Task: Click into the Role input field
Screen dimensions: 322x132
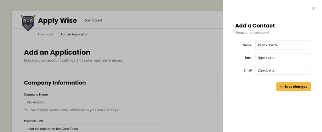Action: click(283, 58)
